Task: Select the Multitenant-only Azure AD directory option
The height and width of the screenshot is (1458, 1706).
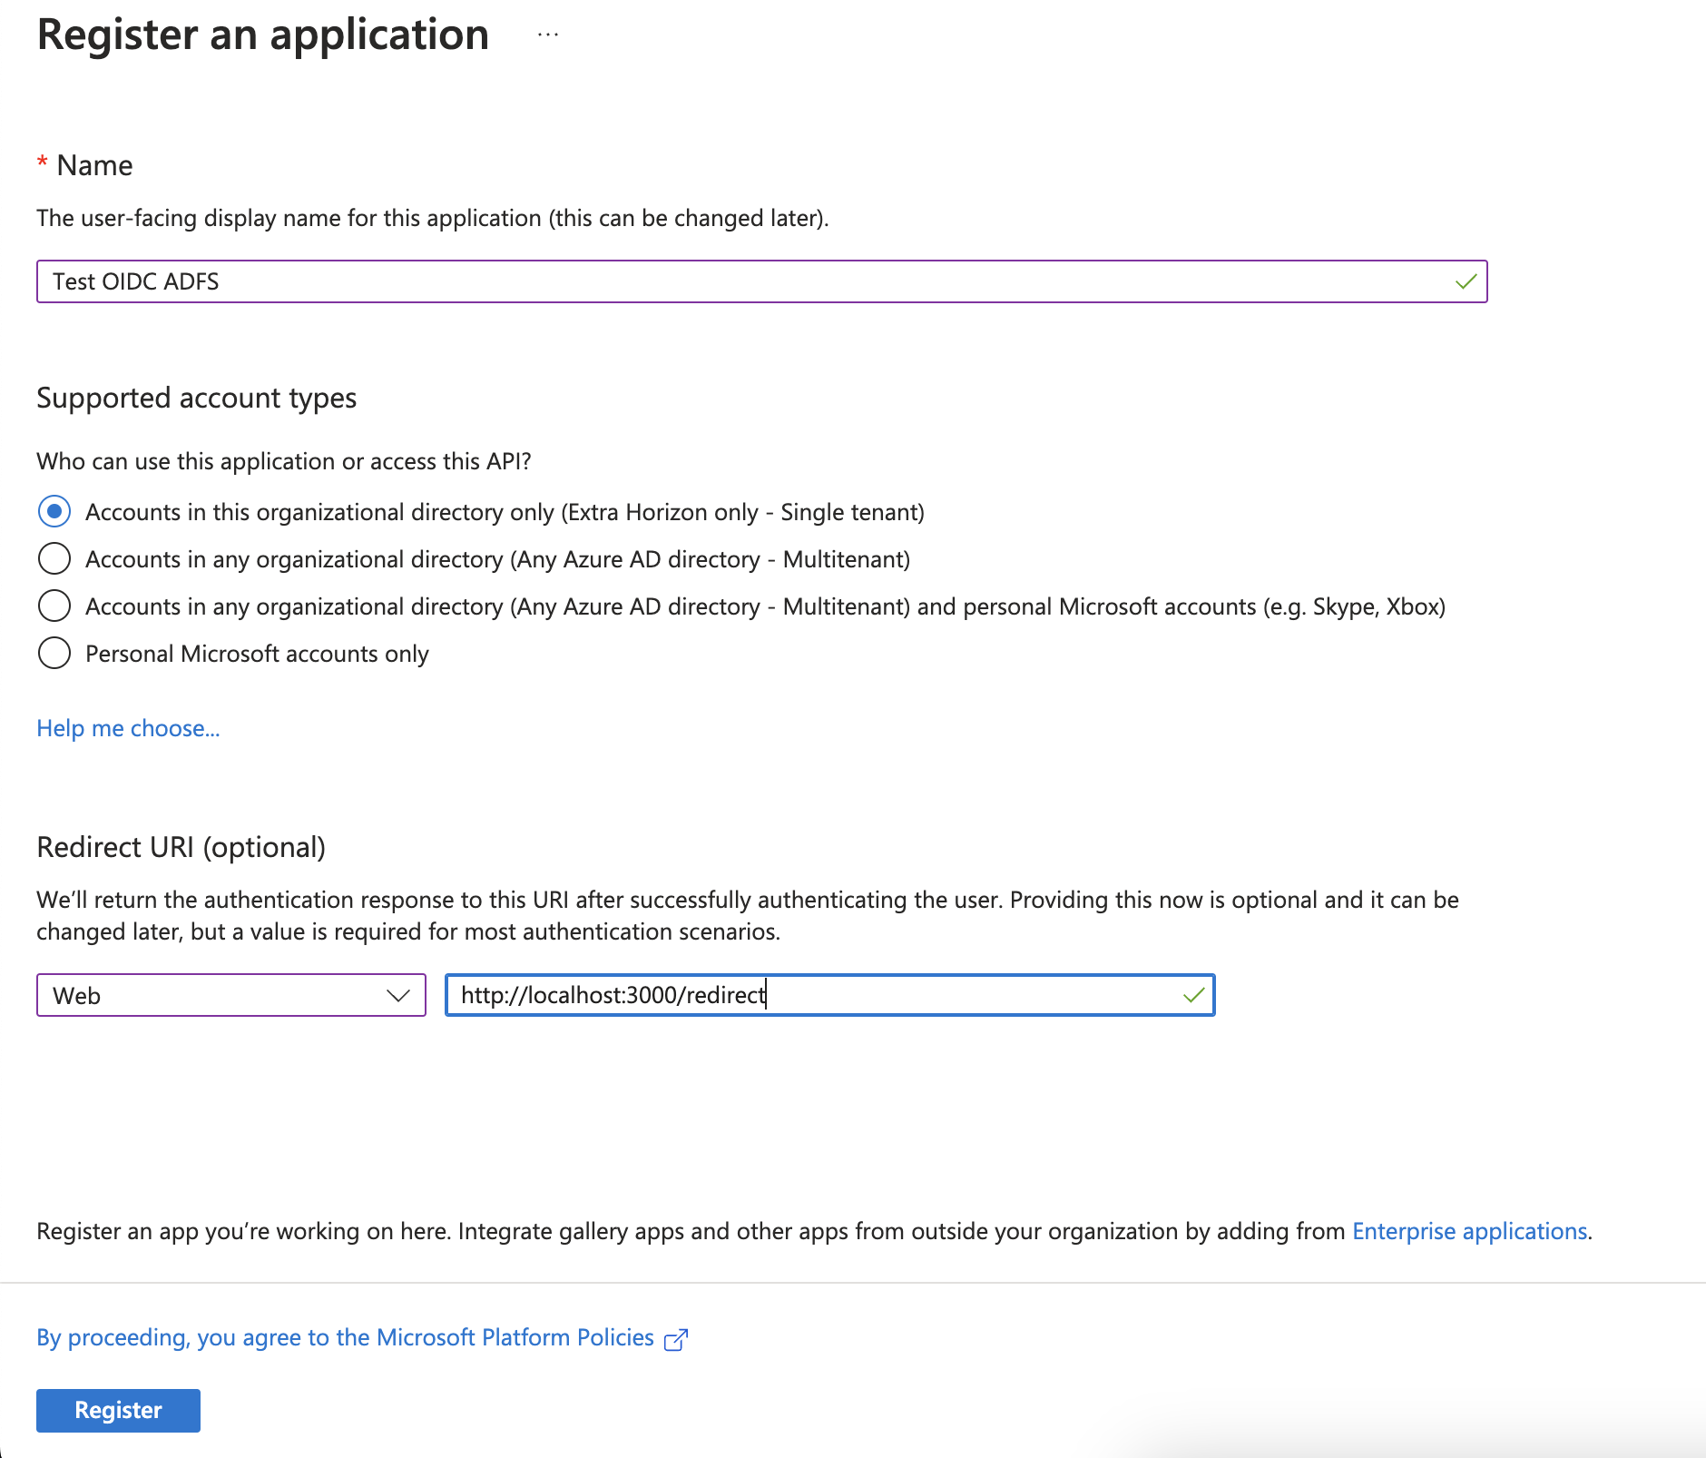Action: pos(54,559)
